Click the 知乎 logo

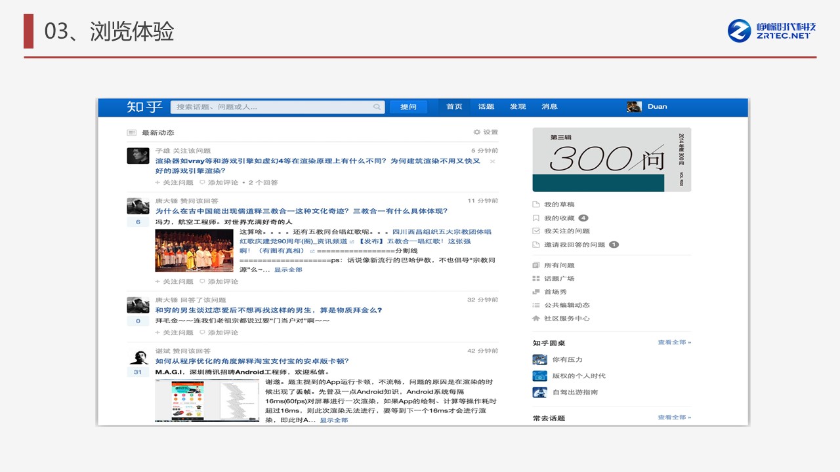click(144, 107)
